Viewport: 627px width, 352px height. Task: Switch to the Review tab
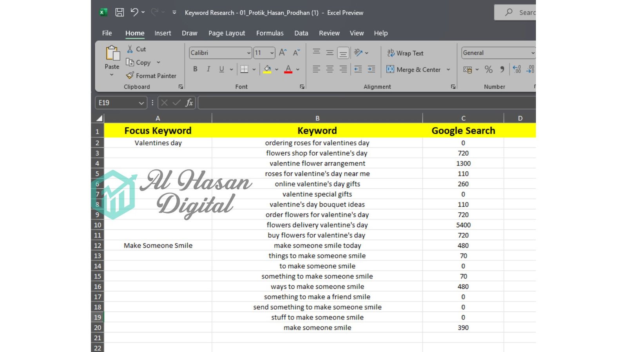coord(329,33)
